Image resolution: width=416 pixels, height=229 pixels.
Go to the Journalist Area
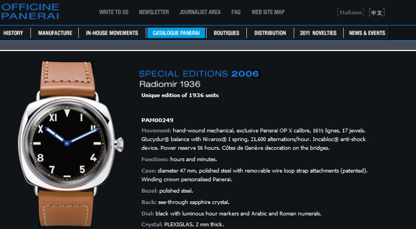(200, 12)
